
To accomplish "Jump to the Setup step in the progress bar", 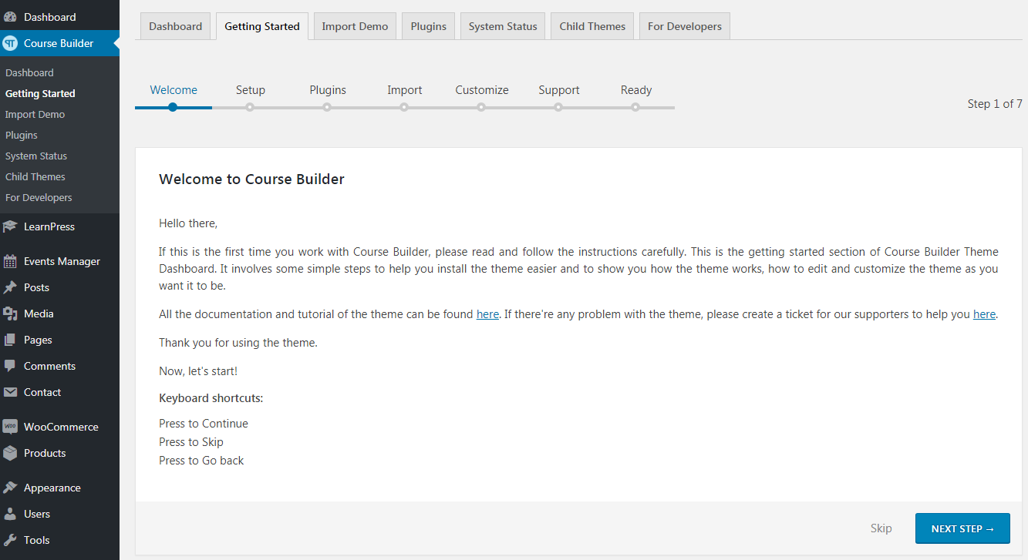I will click(251, 96).
